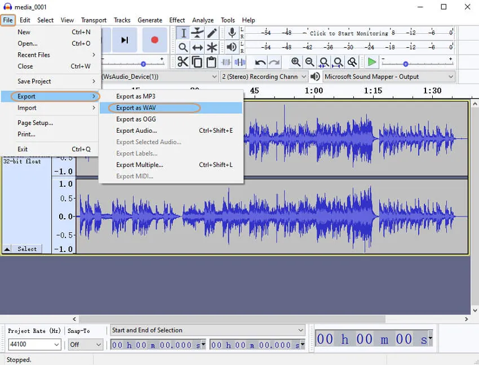Activate the Zoom magnifier tool
479x365 pixels.
[x=183, y=48]
